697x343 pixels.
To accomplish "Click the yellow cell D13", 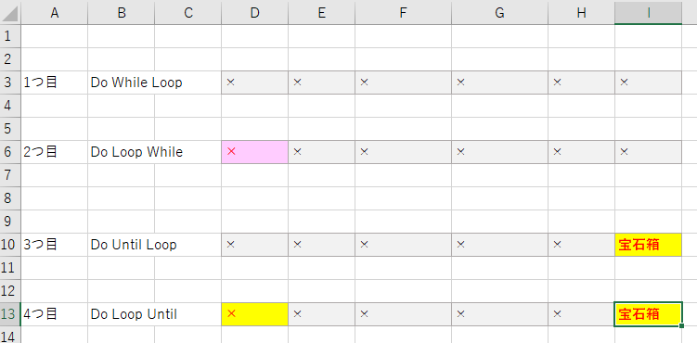I will 254,314.
